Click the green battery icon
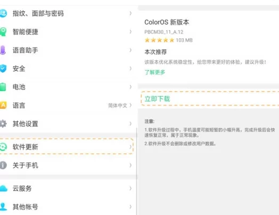The width and height of the screenshot is (279, 215). click(3, 87)
